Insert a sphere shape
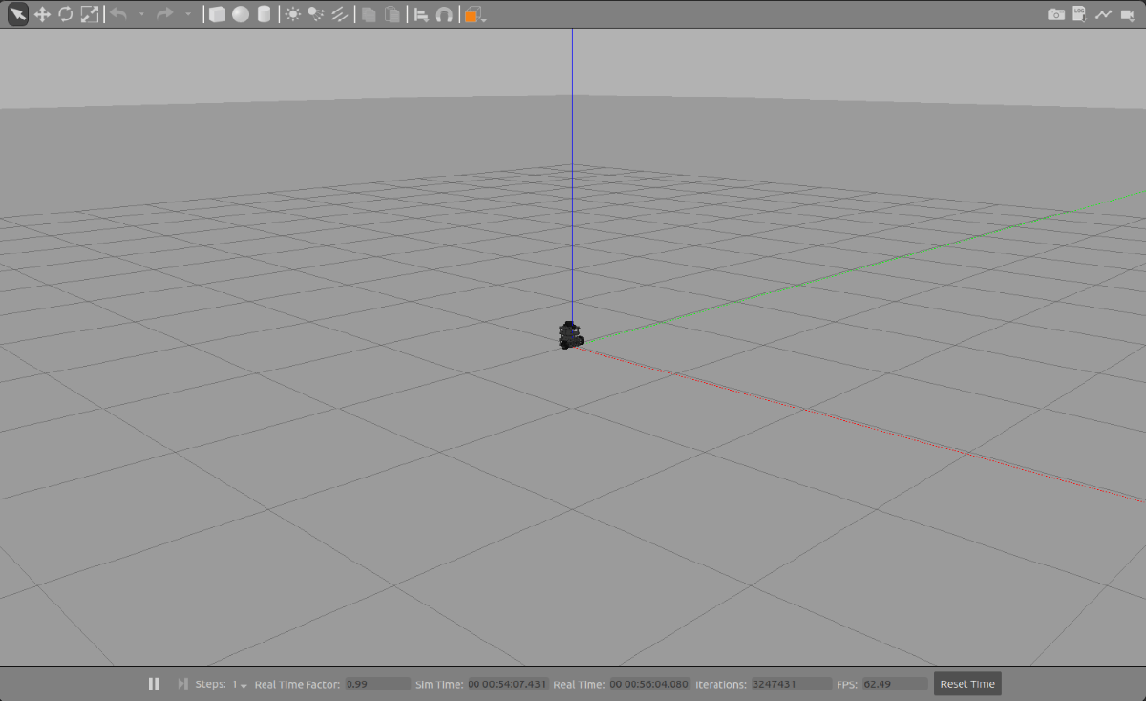Viewport: 1146px width, 701px height. pyautogui.click(x=241, y=14)
